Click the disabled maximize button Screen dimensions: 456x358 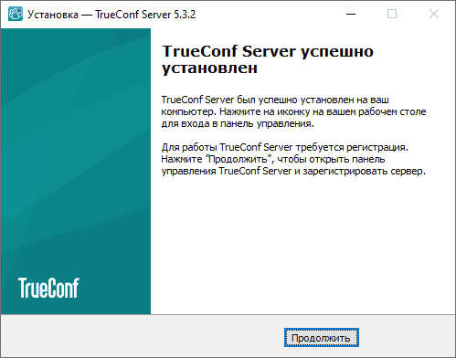click(392, 14)
